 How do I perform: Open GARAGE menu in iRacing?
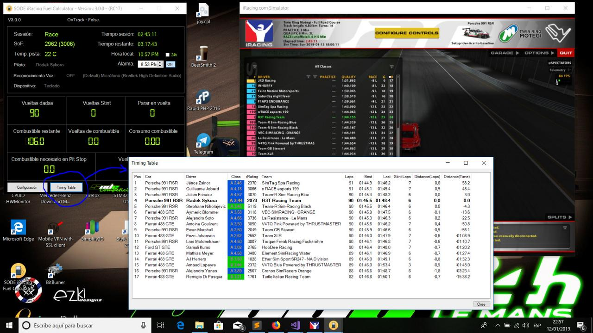tap(505, 53)
